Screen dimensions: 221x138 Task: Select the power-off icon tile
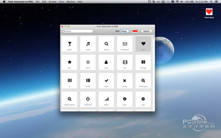point(88,99)
